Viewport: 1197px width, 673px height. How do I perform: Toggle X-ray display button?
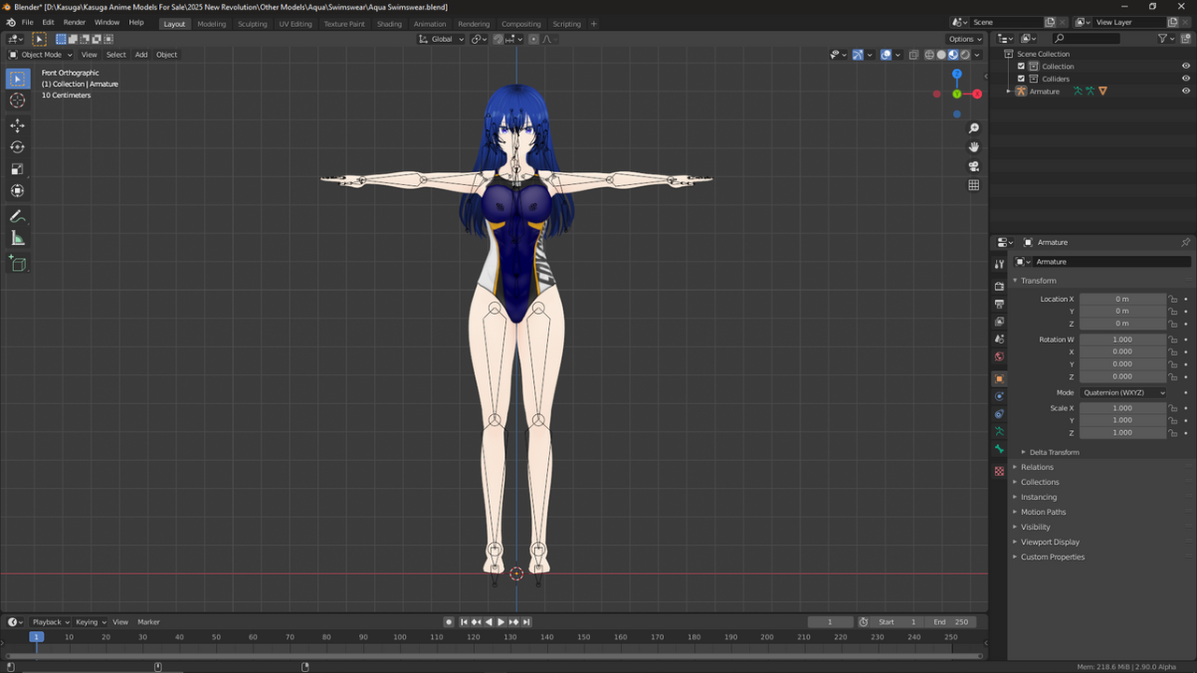pos(916,54)
